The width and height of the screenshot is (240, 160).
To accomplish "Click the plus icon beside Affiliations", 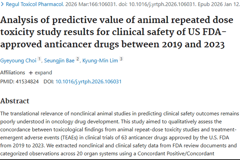I will (x=31, y=73).
